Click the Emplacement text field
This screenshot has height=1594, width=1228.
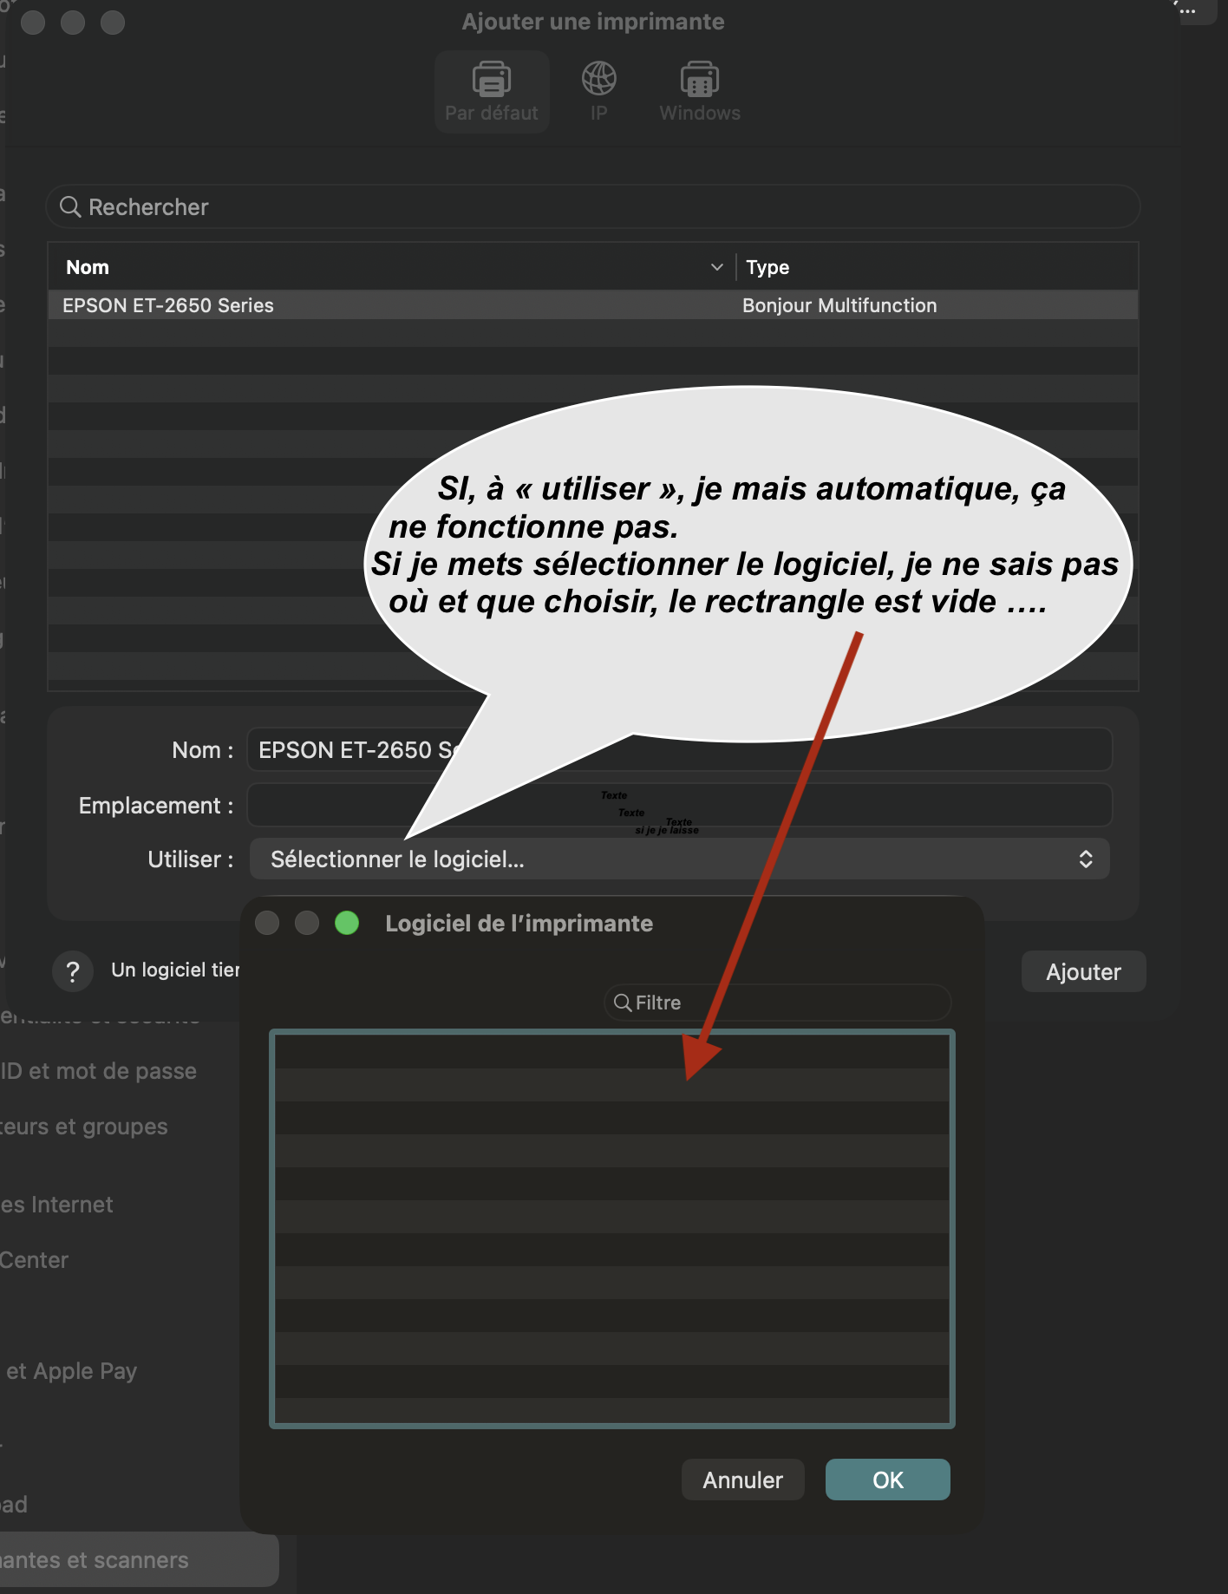pos(679,805)
